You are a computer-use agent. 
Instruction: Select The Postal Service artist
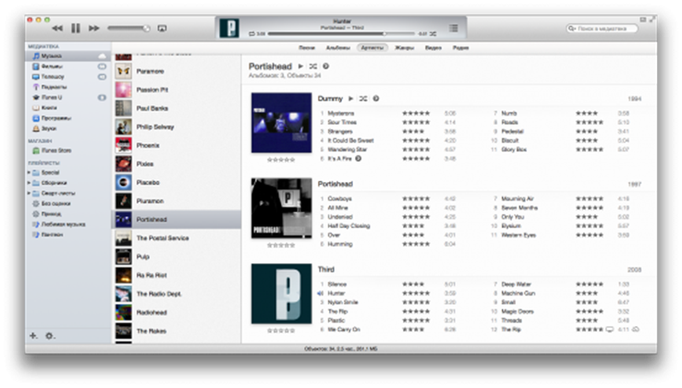(x=177, y=238)
